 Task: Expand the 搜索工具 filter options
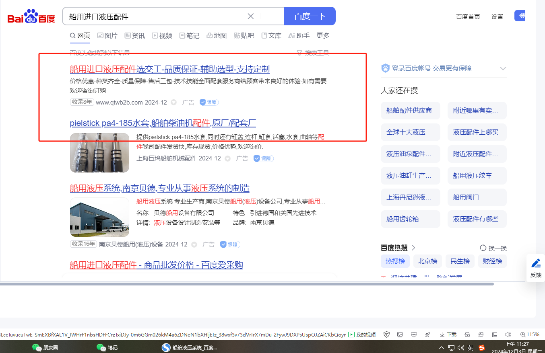(x=313, y=53)
